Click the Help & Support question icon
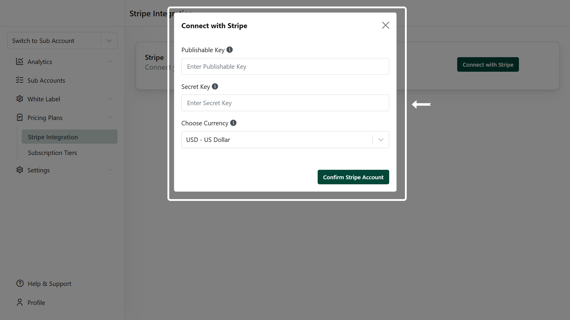Viewport: 570px width, 320px height. [x=20, y=283]
